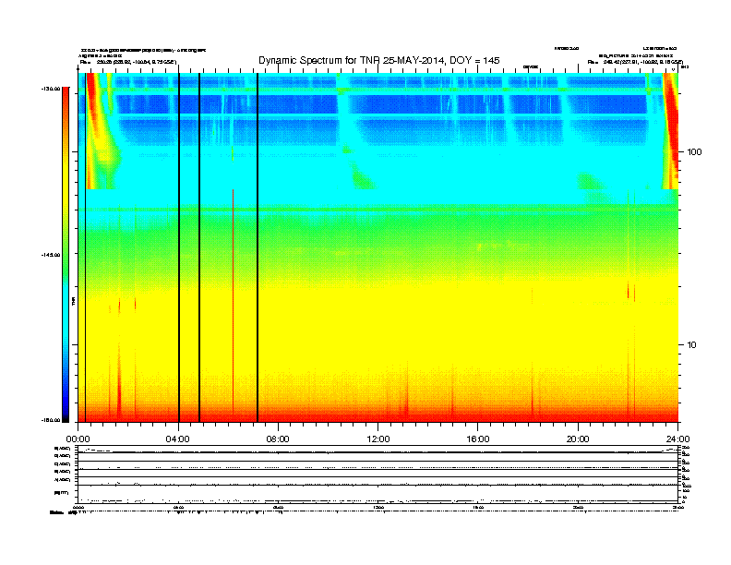The image size is (731, 565).
Task: Click the vertical black marker line past 07:00
Action: [x=258, y=247]
